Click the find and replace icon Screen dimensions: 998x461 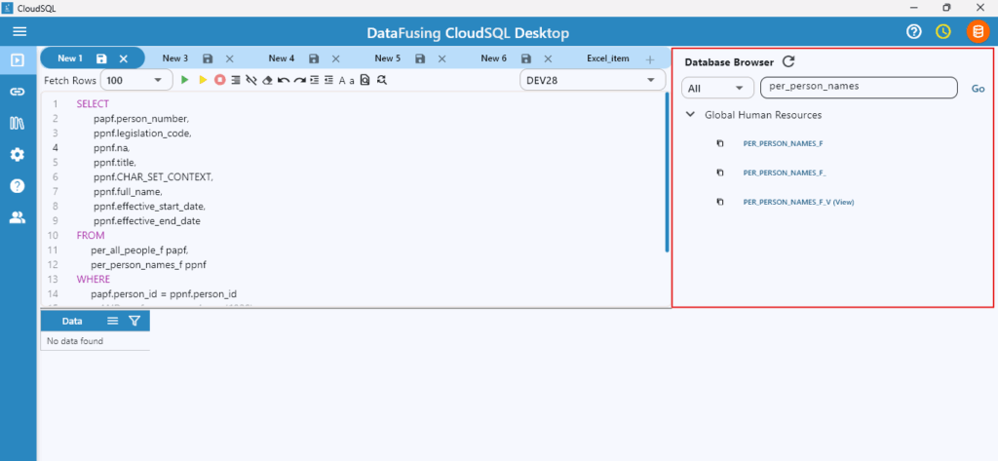[381, 80]
